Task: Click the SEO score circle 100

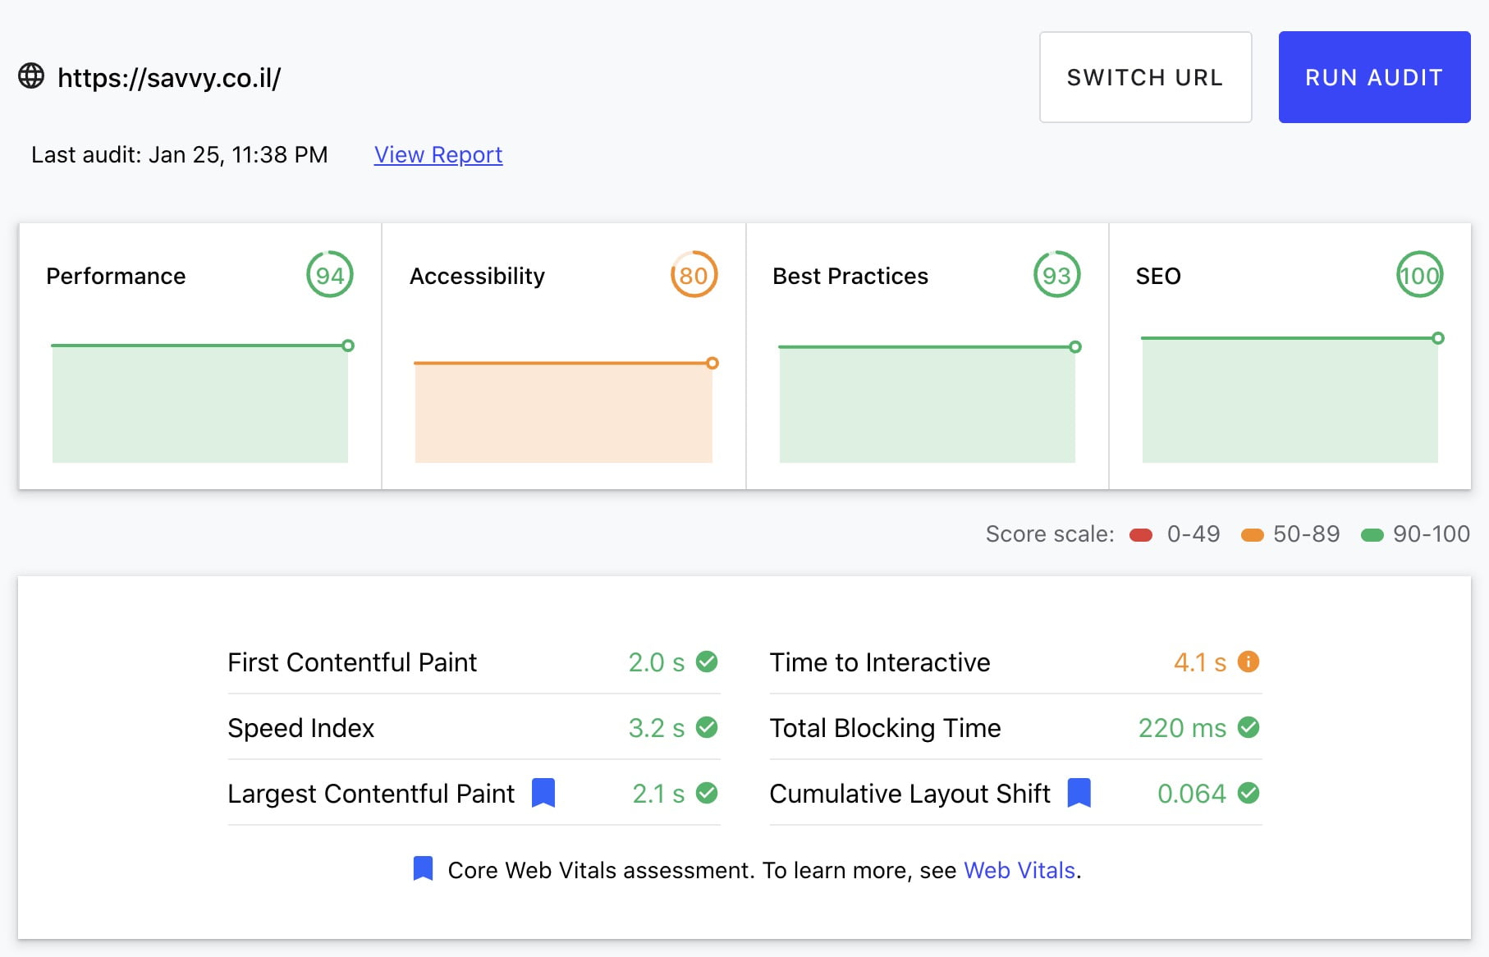Action: [x=1420, y=275]
